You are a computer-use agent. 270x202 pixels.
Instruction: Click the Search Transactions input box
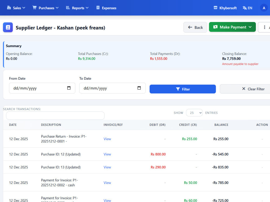(x=55, y=116)
